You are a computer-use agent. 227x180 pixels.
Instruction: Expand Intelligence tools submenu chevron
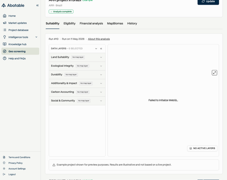[x=36, y=37]
